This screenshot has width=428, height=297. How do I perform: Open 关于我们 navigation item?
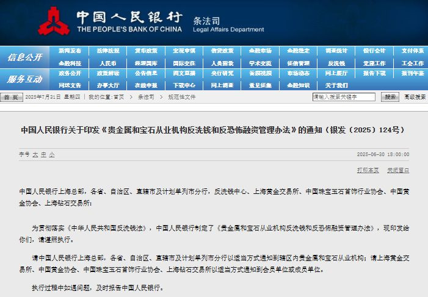pos(336,85)
